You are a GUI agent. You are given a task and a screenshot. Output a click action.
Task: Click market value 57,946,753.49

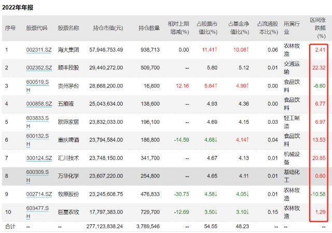[106, 50]
